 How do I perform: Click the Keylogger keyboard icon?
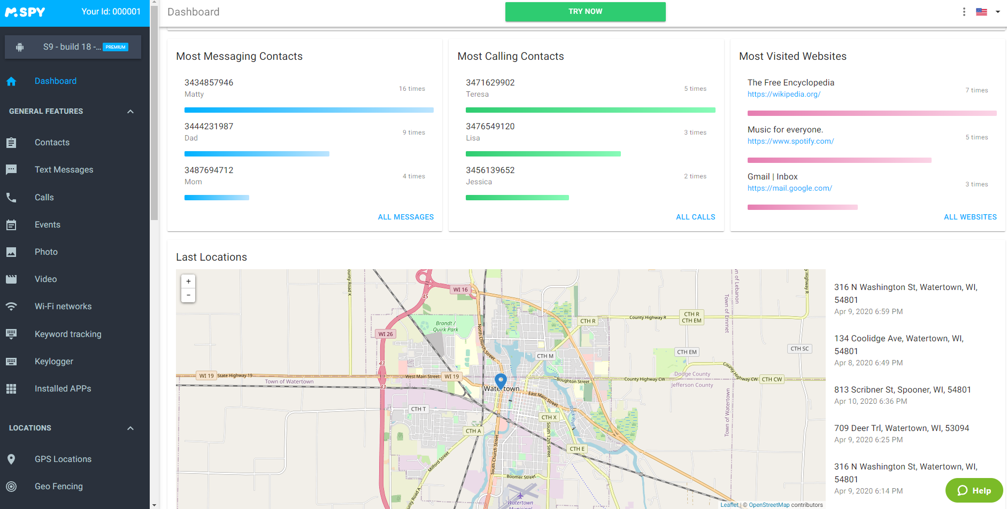click(11, 362)
